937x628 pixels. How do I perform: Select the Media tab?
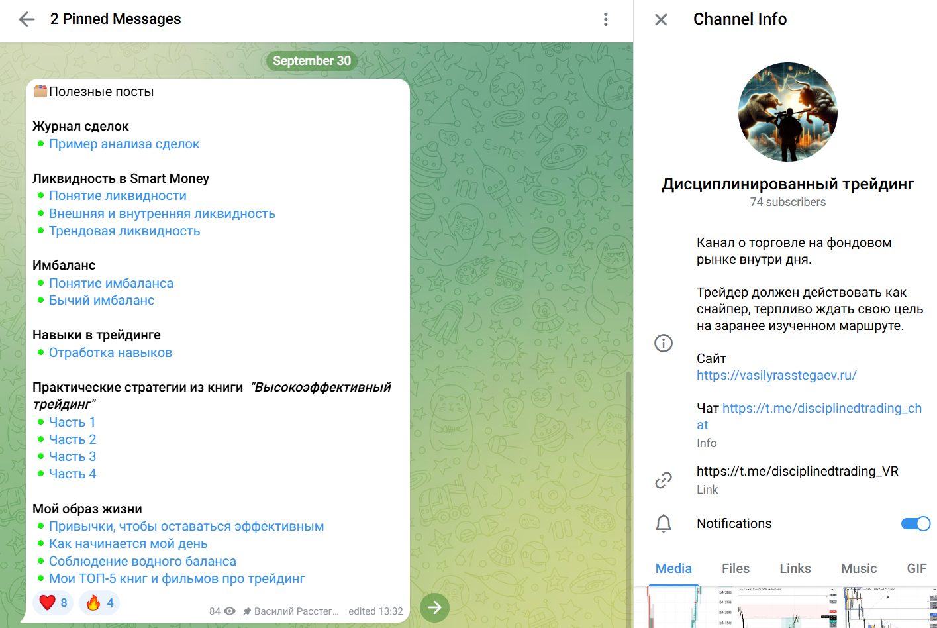point(673,568)
